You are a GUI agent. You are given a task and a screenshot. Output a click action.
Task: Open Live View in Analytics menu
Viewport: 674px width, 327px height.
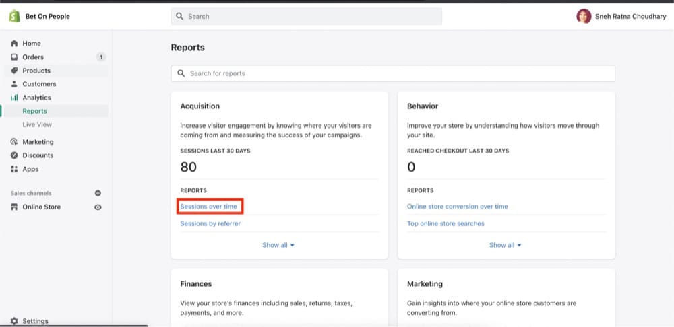tap(37, 124)
